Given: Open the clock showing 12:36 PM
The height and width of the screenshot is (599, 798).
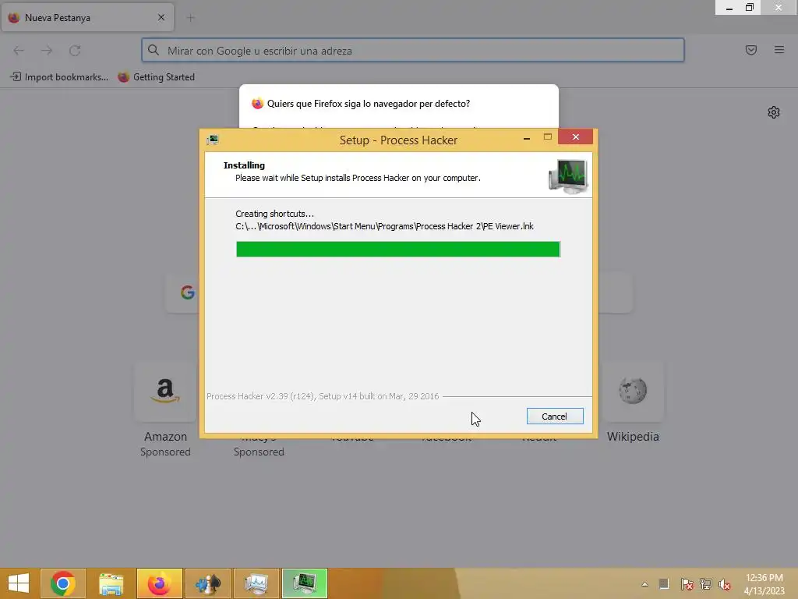Looking at the screenshot, I should point(764,584).
